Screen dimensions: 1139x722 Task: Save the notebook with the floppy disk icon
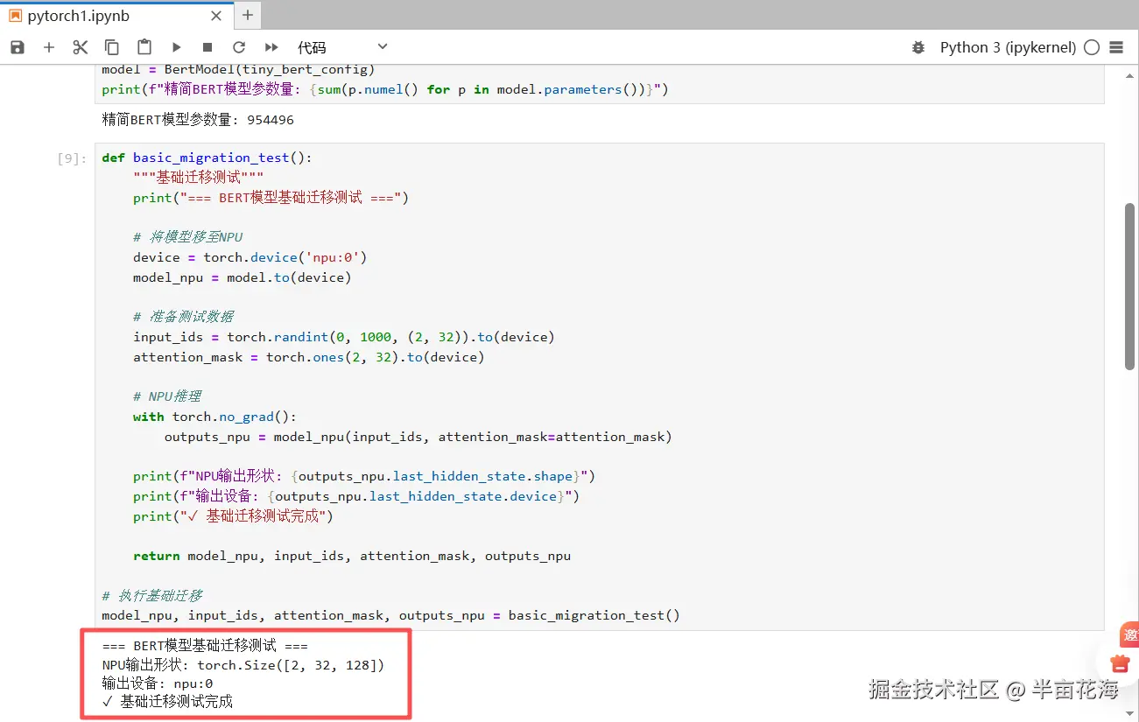[18, 47]
